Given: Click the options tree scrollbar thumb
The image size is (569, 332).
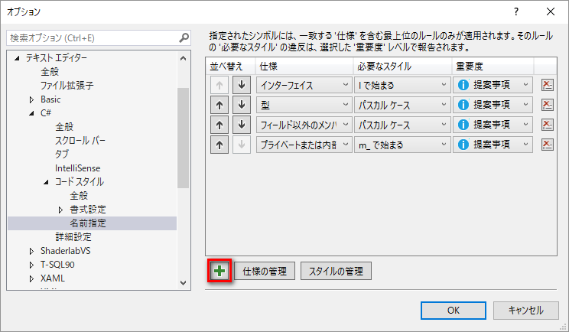Looking at the screenshot, I should coord(184,138).
